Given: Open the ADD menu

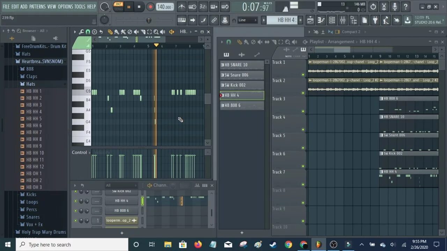Looking at the screenshot, I should 24,7.
